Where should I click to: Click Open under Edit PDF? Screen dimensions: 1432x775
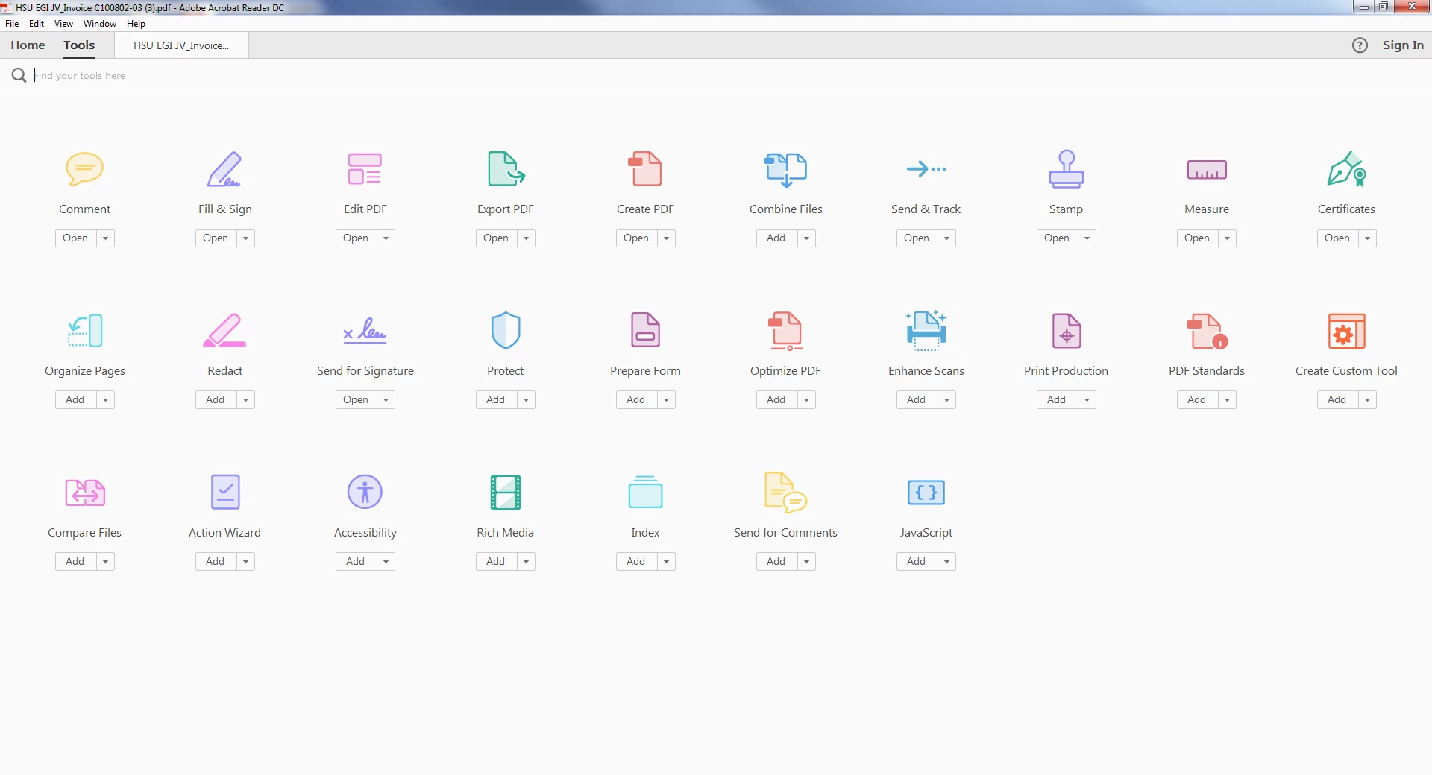[x=356, y=238]
